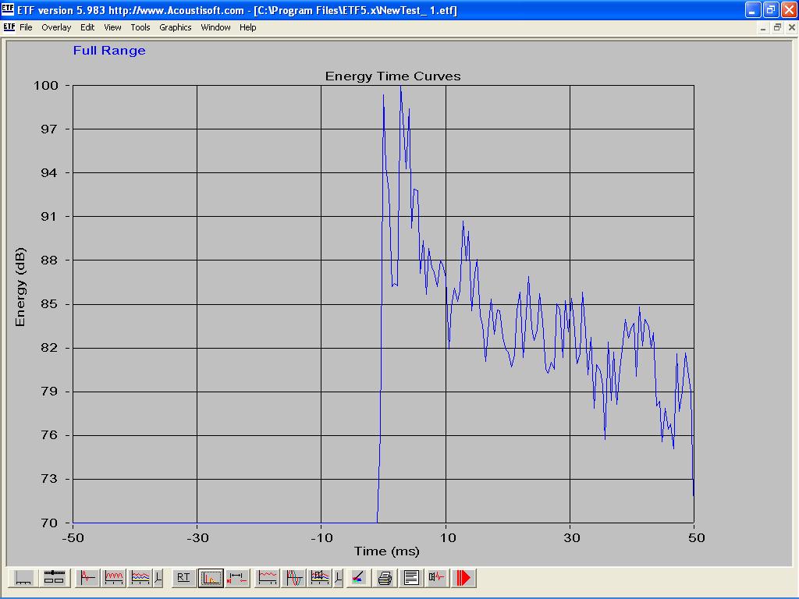Image resolution: width=799 pixels, height=599 pixels.
Task: Click the speaker waveform test icon
Action: click(x=437, y=578)
